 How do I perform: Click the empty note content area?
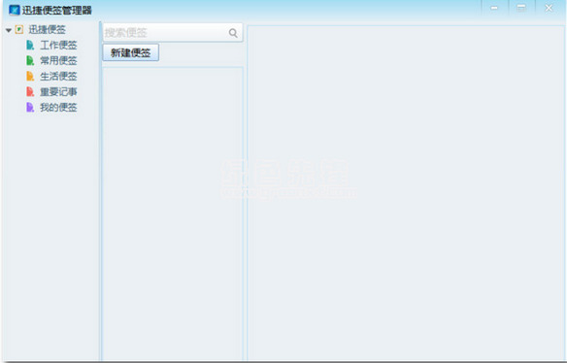pyautogui.click(x=406, y=192)
